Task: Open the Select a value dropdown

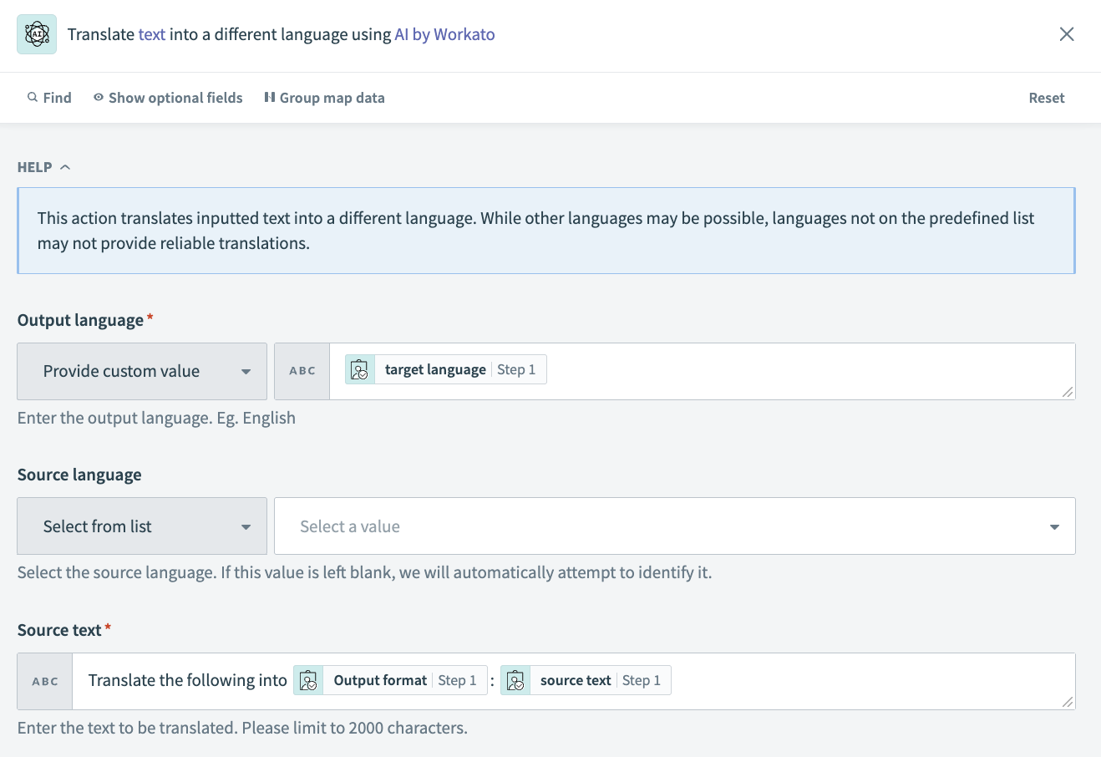Action: pos(674,526)
